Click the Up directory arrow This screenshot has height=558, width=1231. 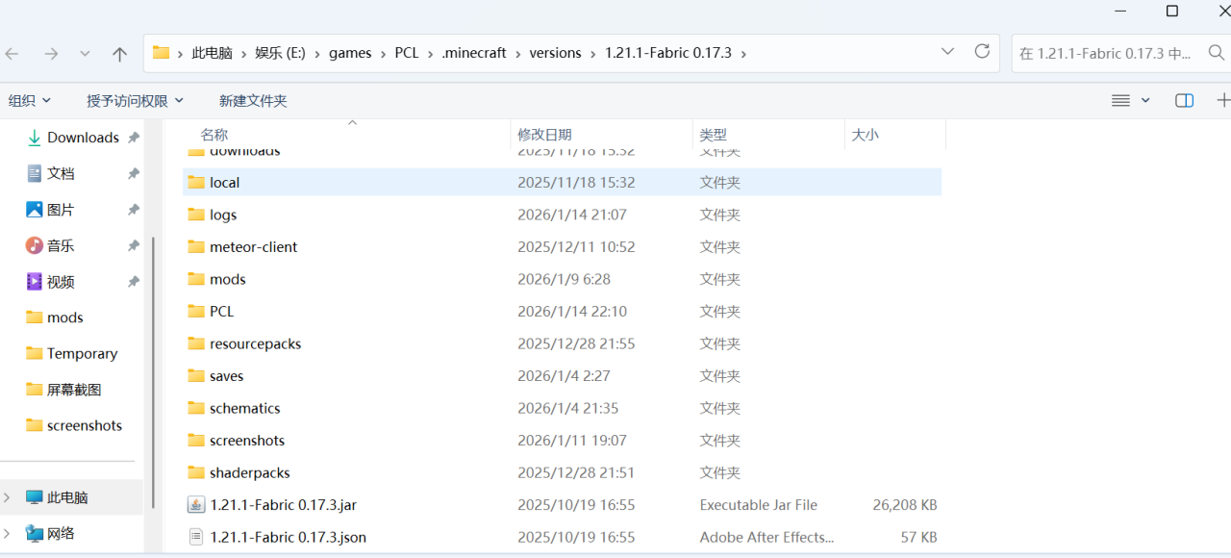(x=119, y=54)
